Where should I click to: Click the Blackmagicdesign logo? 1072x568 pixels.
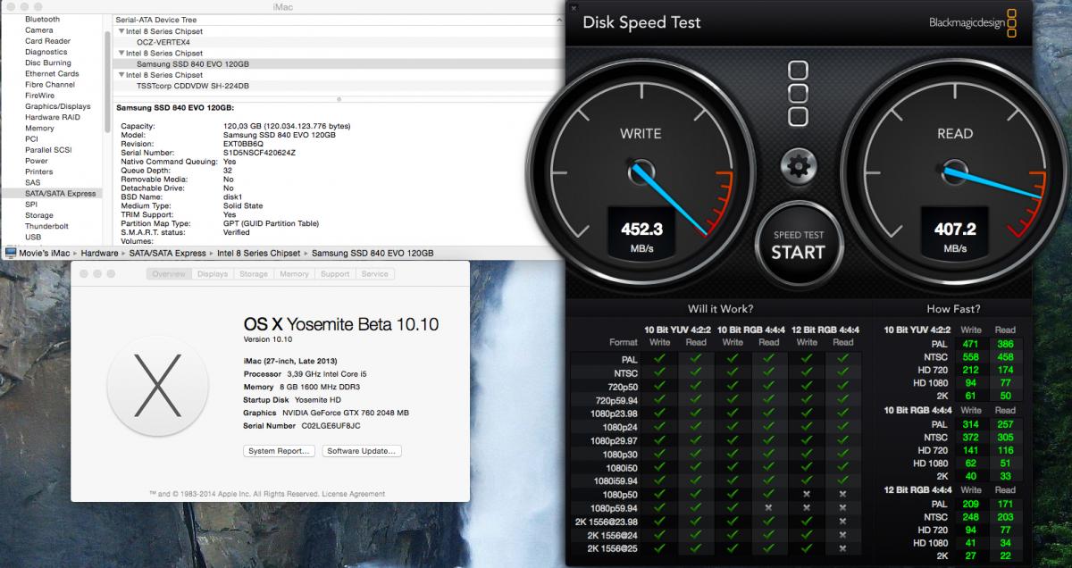point(974,21)
